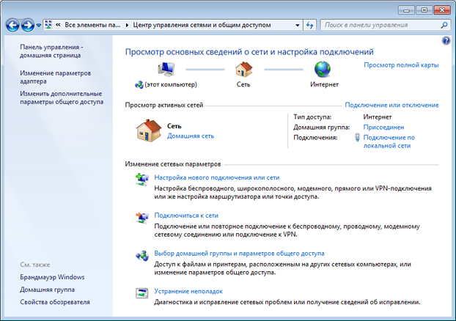Open 'Свойства обозревателя' in See also

click(x=55, y=302)
